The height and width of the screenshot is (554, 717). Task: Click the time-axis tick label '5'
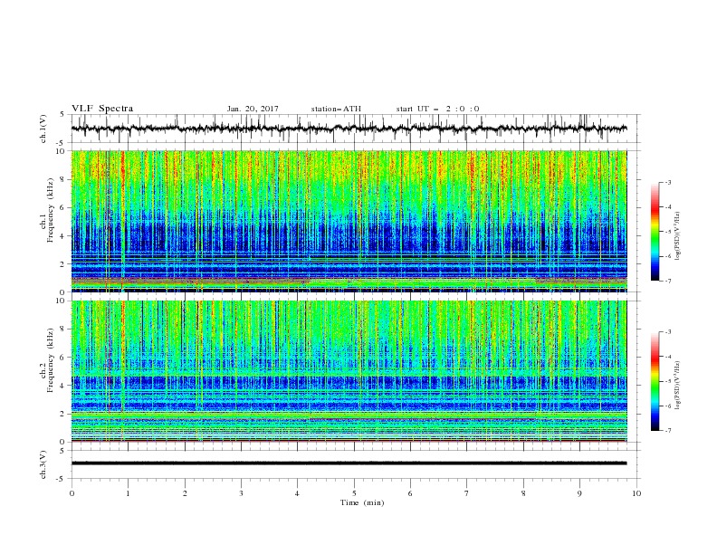point(354,493)
